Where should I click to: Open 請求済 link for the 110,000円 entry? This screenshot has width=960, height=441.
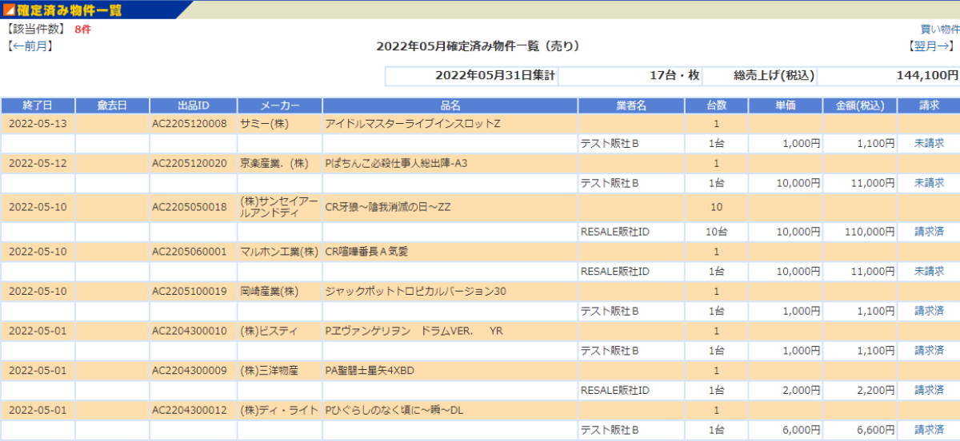coord(929,232)
